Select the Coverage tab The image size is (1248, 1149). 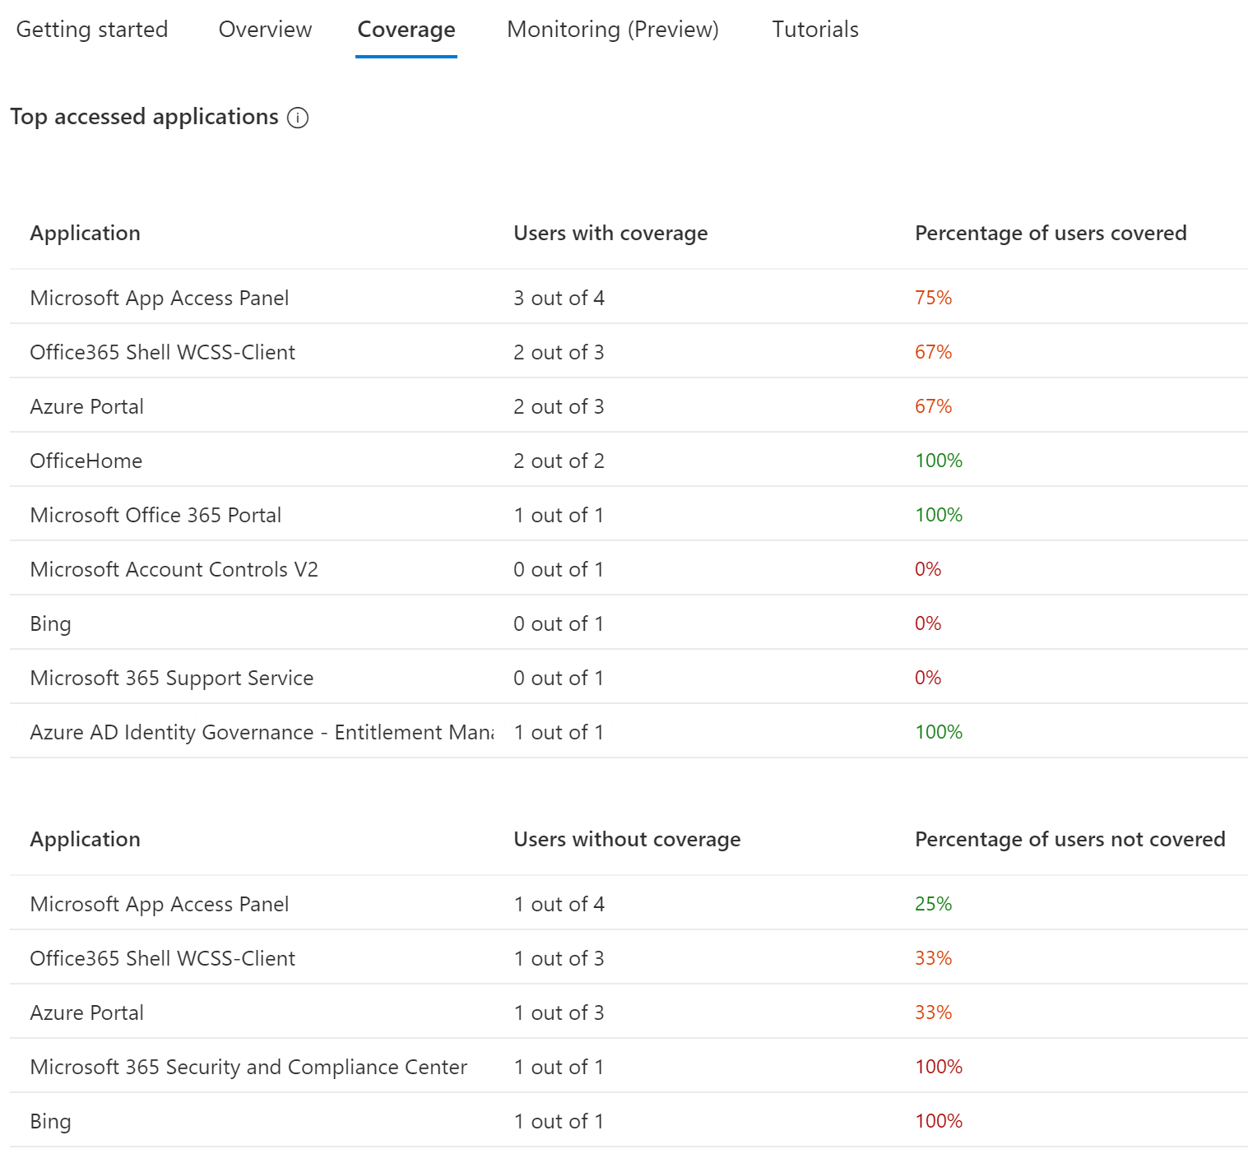point(406,30)
